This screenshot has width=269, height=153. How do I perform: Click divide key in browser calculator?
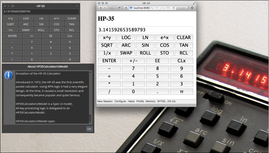(109, 92)
